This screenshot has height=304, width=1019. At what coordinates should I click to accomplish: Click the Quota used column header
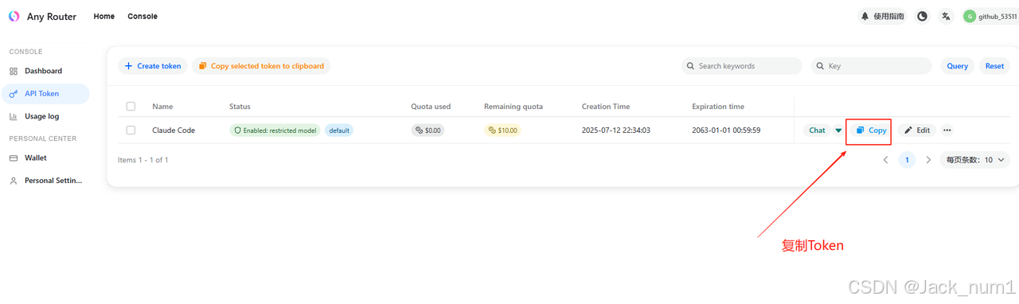point(431,107)
